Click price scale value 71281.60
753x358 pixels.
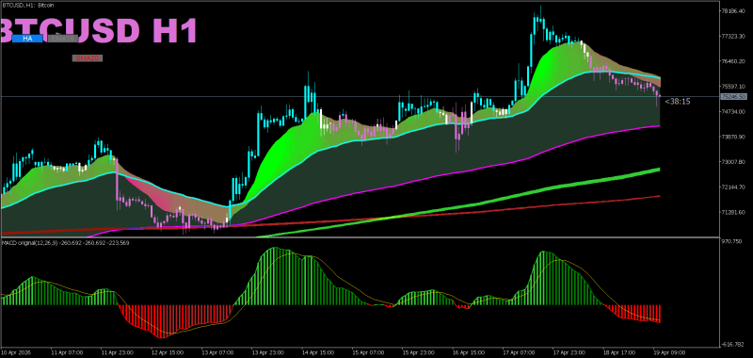(733, 212)
